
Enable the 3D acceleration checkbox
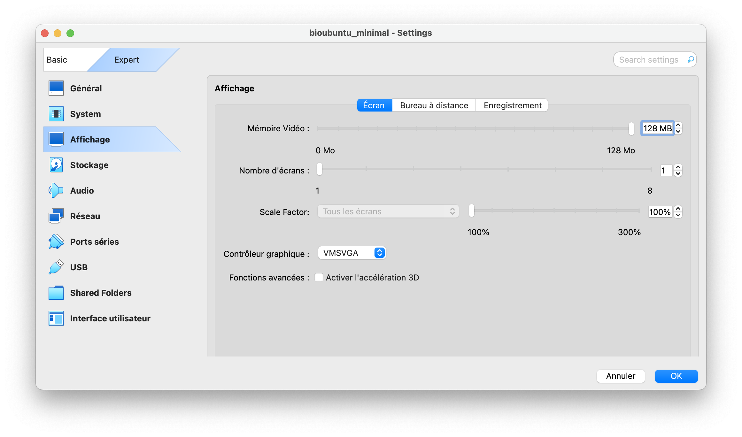point(319,277)
